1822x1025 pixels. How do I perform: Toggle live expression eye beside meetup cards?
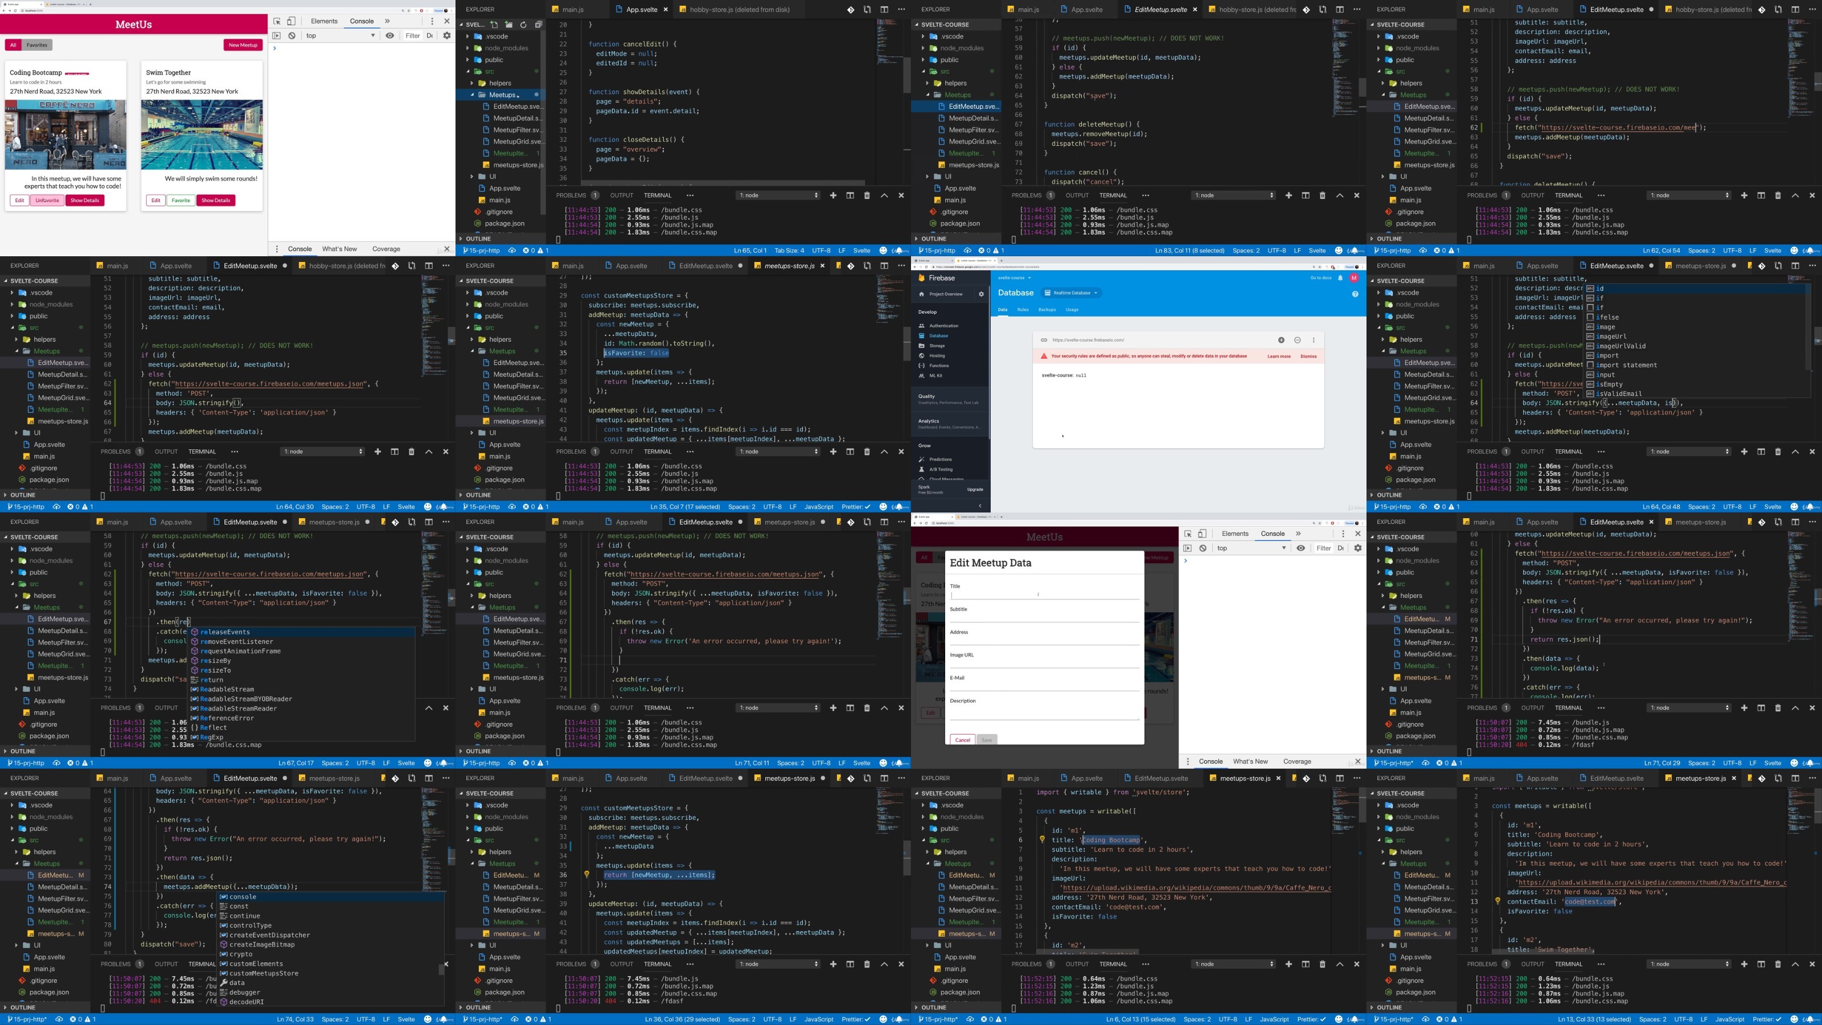(389, 35)
